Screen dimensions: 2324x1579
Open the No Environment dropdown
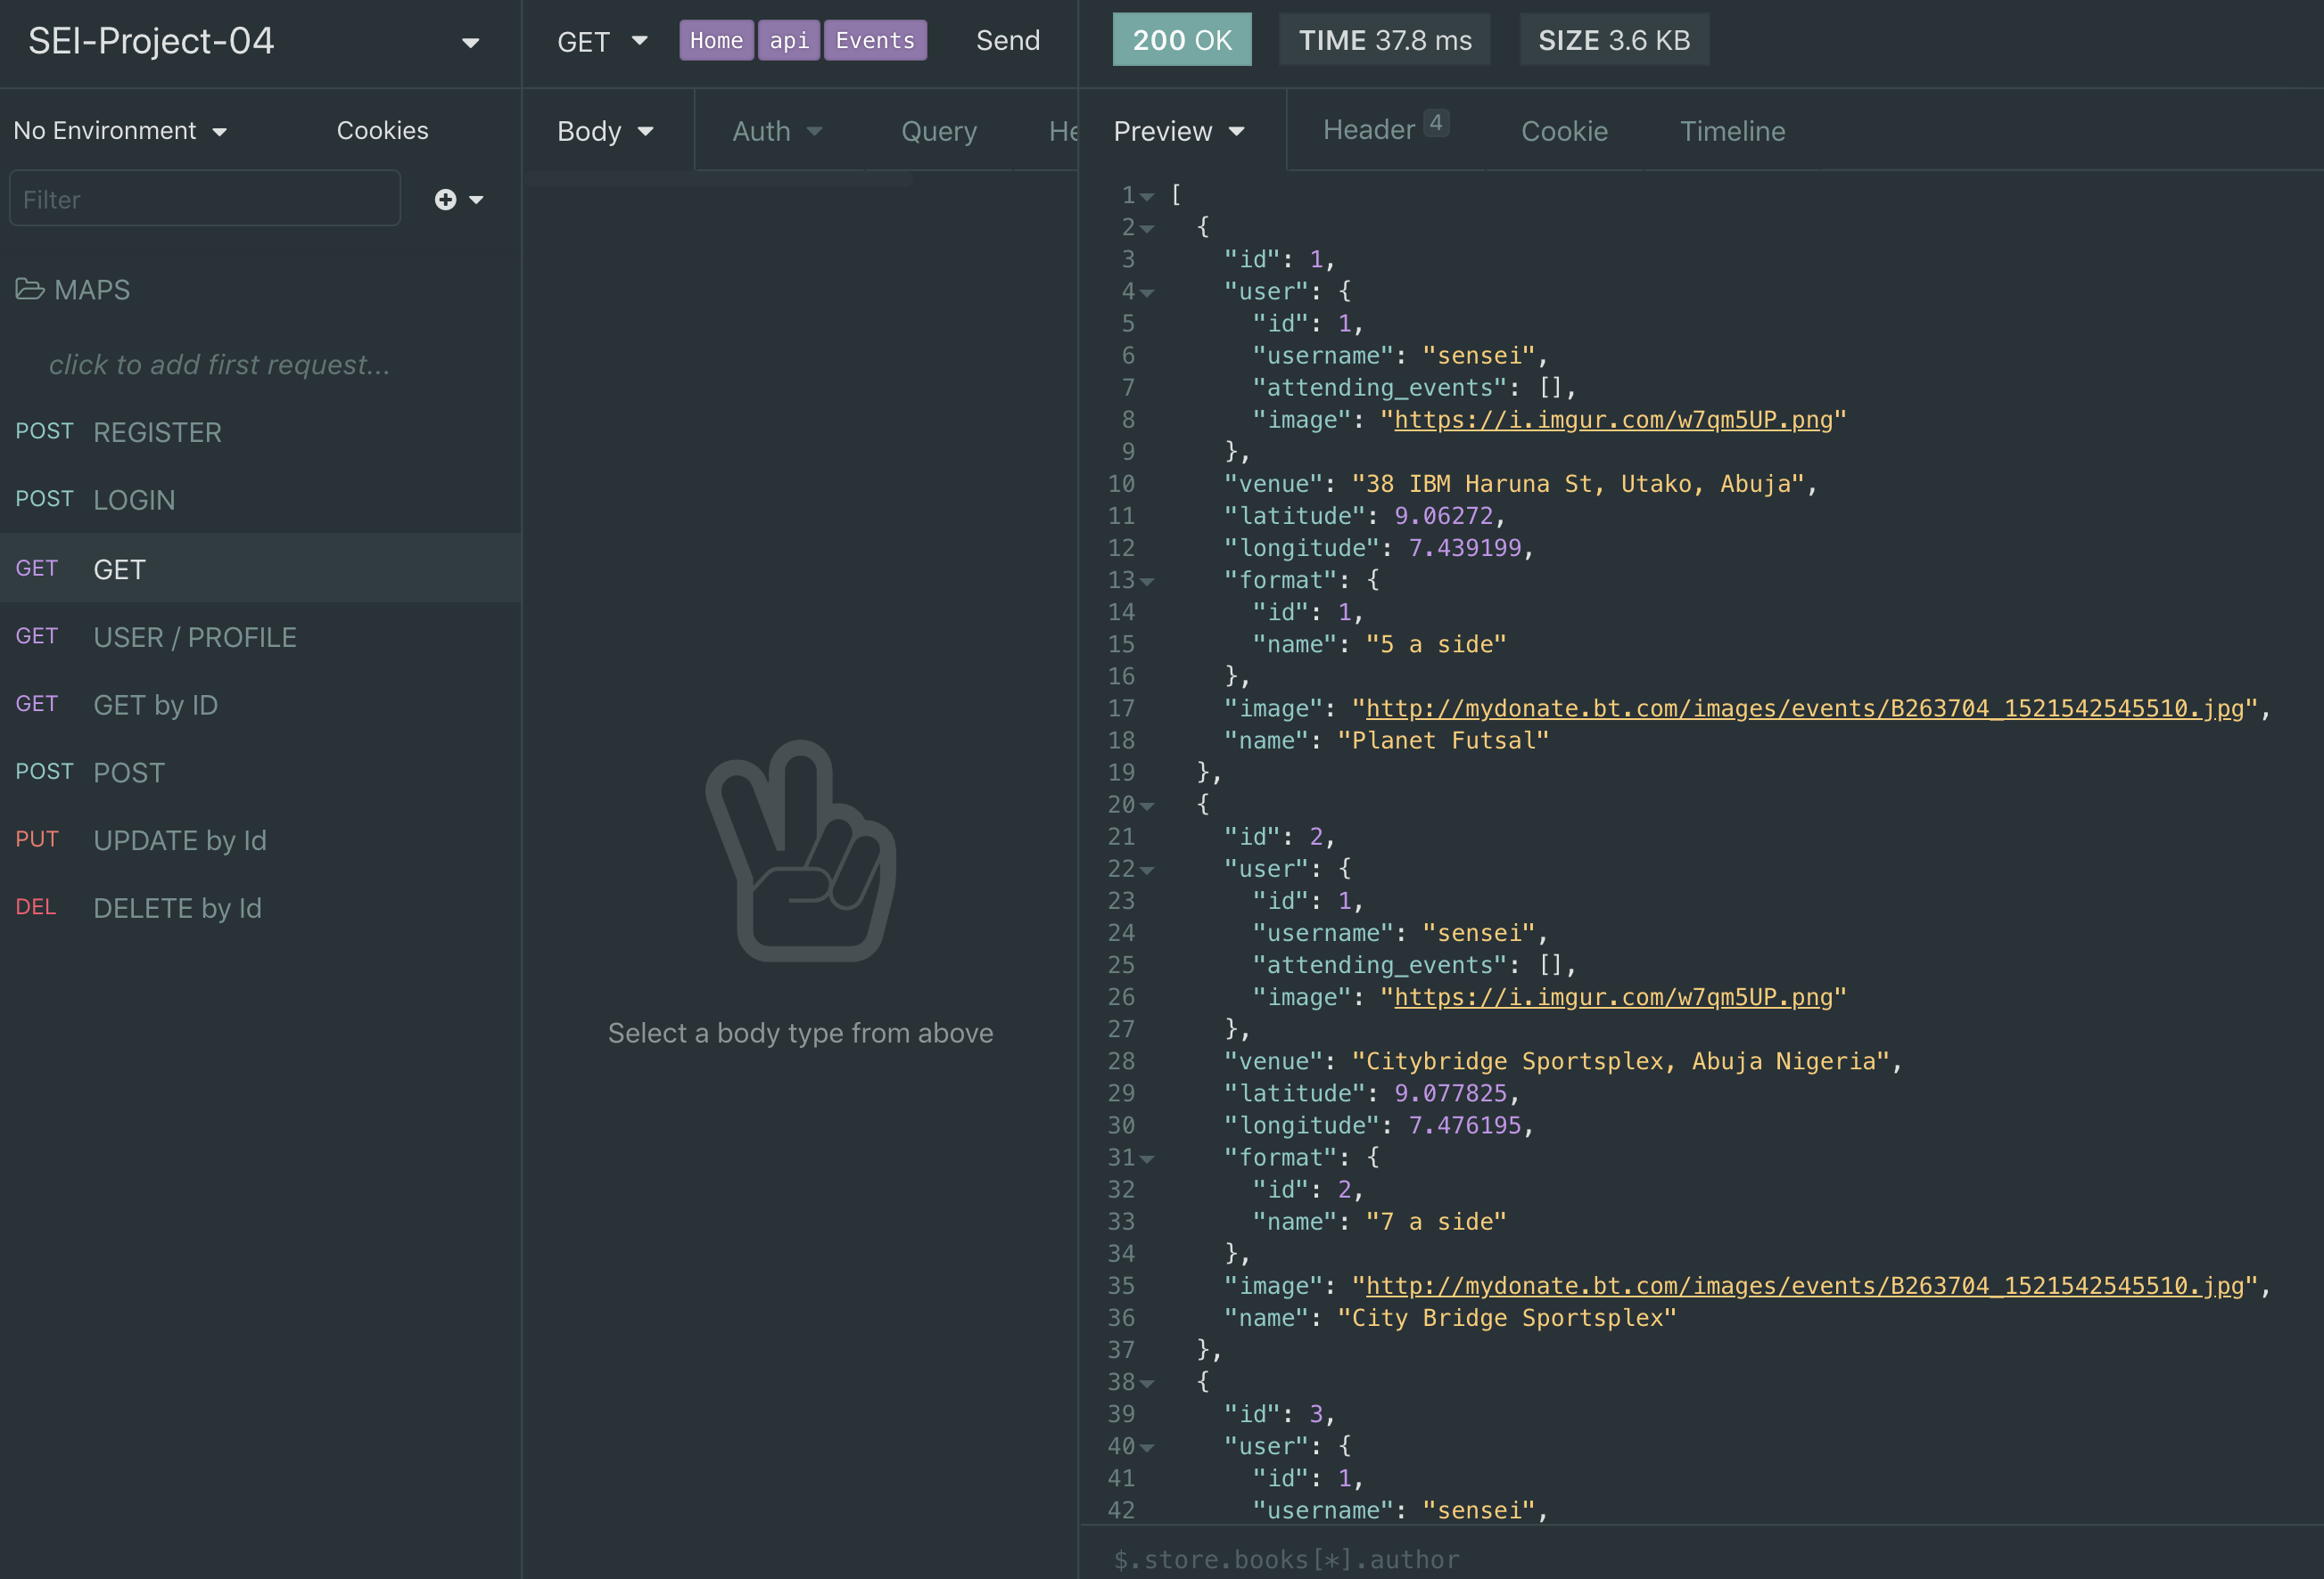click(x=120, y=131)
